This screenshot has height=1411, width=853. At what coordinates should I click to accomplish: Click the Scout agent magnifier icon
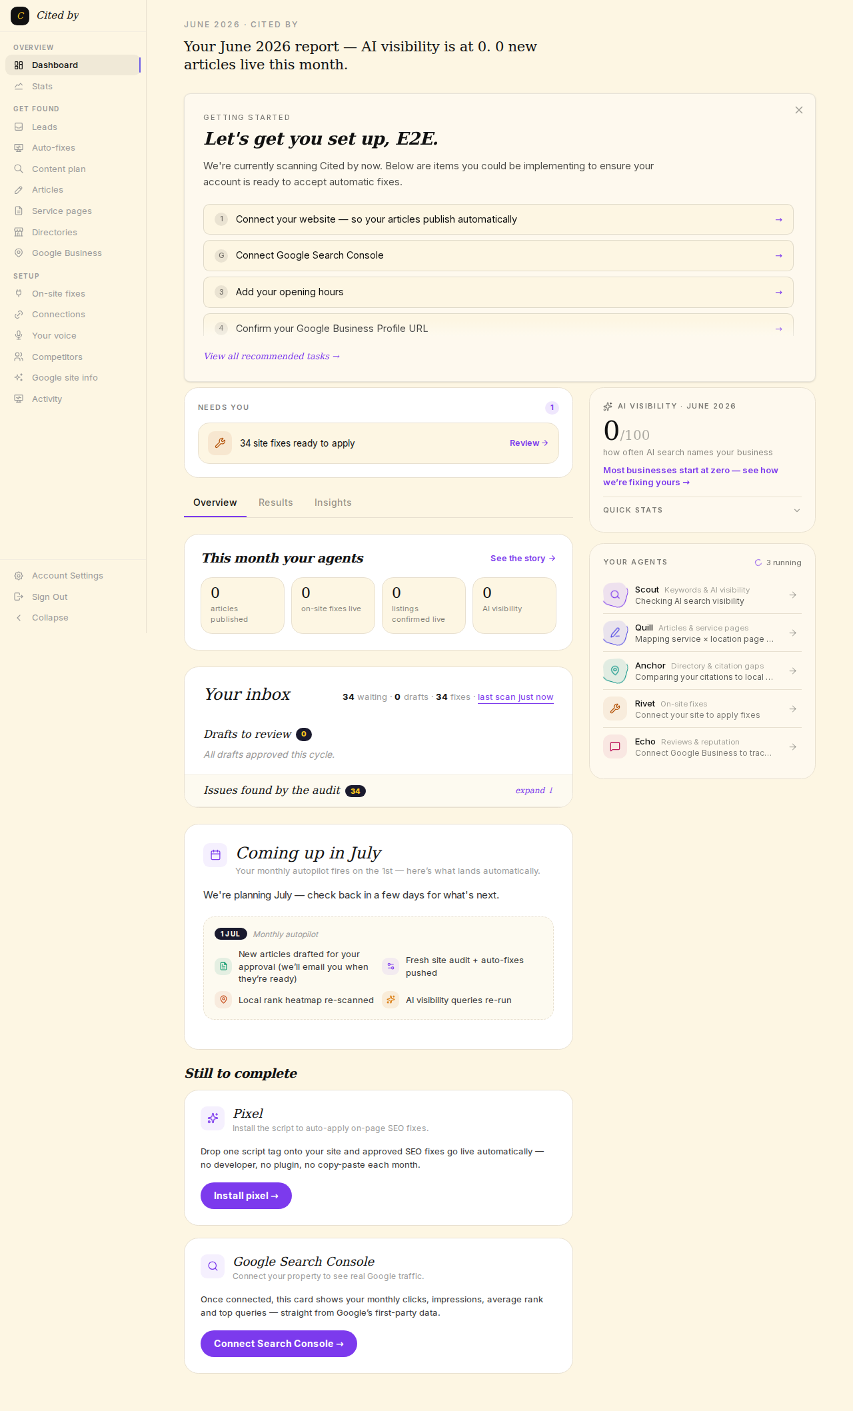point(615,595)
